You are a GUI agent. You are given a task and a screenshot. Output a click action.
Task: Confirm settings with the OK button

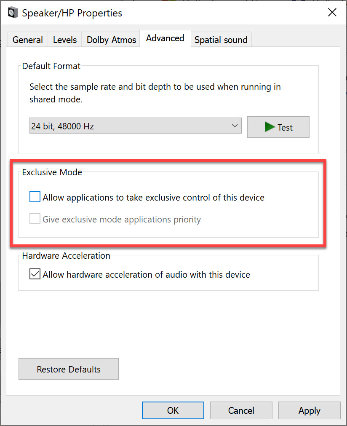(173, 410)
